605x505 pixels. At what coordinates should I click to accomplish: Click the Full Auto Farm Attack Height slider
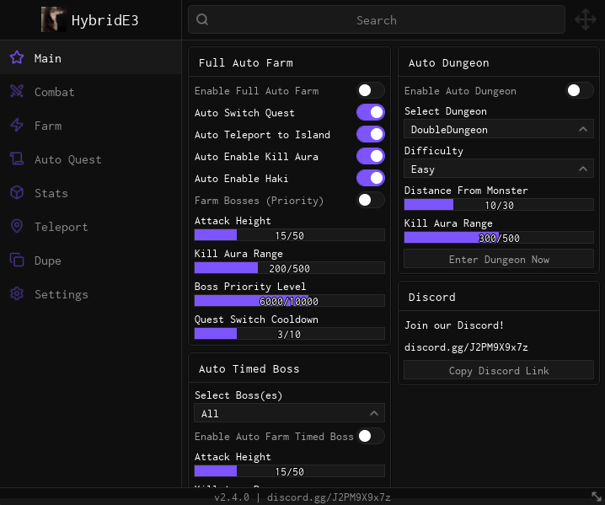289,235
